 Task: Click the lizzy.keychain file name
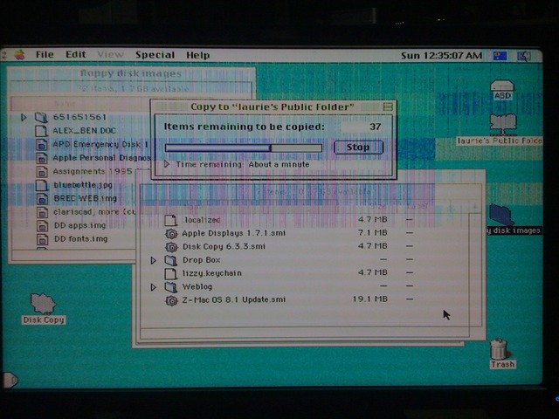coord(211,273)
